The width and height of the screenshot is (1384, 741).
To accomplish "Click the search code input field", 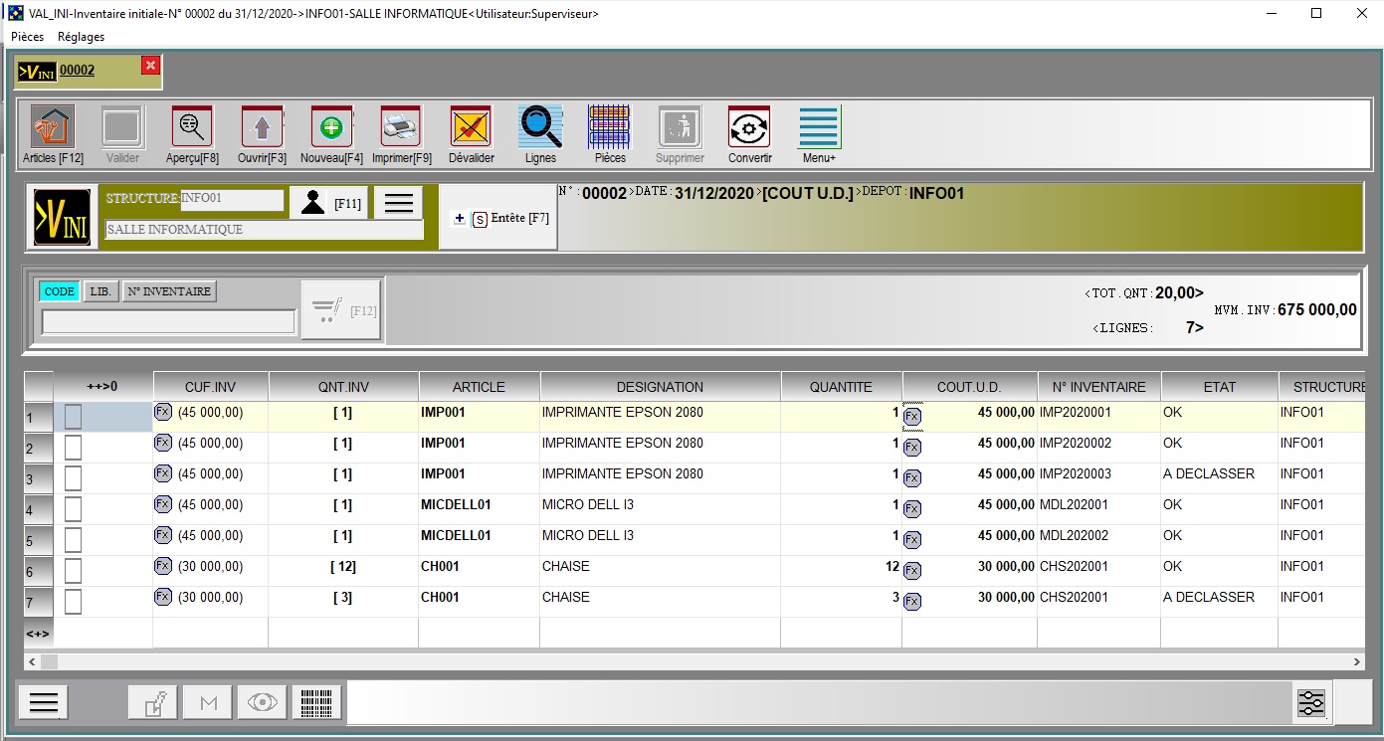I will 168,321.
